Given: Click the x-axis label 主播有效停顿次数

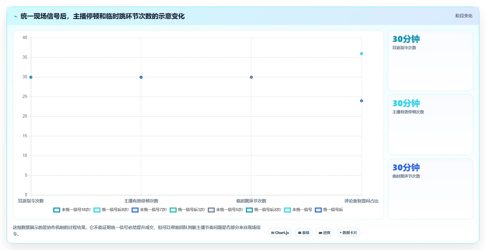Looking at the screenshot, I should (141, 201).
